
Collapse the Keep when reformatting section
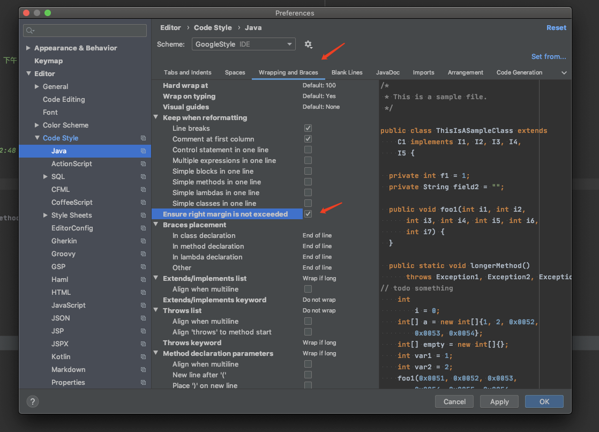[x=156, y=117]
